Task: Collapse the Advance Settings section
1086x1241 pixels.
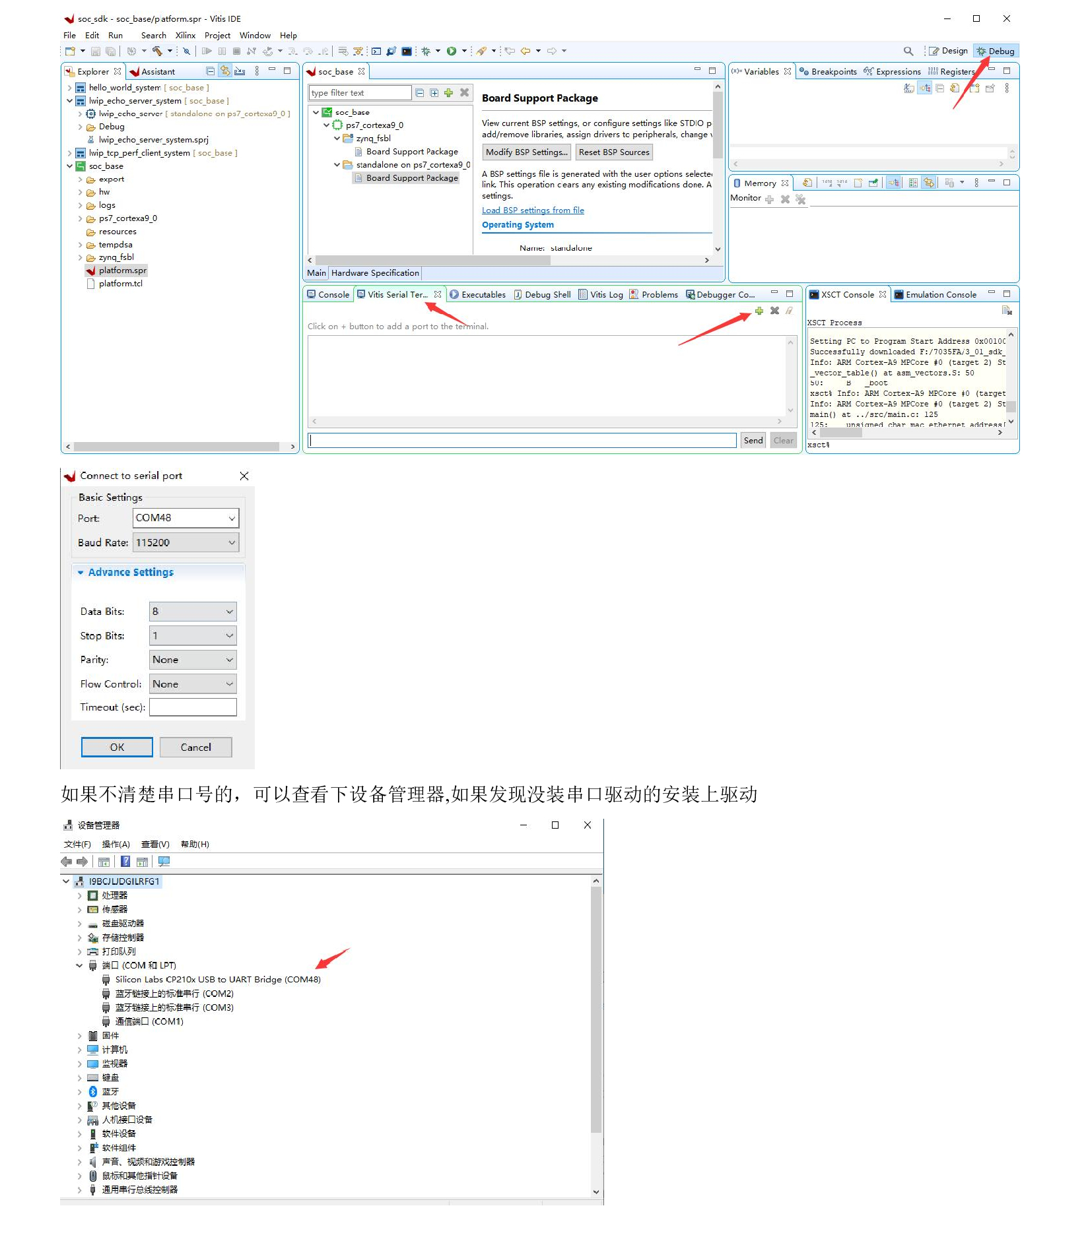Action: click(x=81, y=573)
